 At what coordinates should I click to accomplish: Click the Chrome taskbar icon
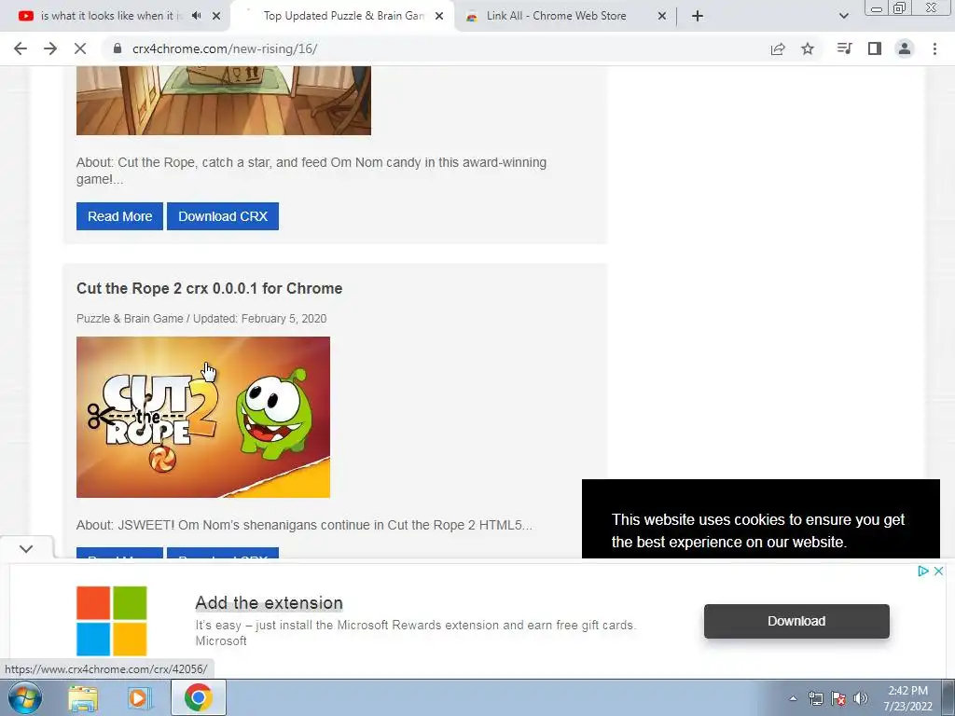199,697
